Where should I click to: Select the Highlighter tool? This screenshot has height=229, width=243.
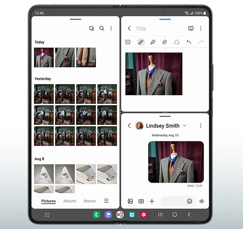coord(153,42)
